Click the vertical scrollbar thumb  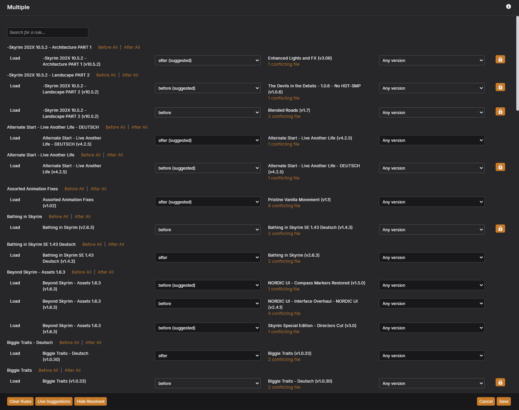(x=517, y=63)
